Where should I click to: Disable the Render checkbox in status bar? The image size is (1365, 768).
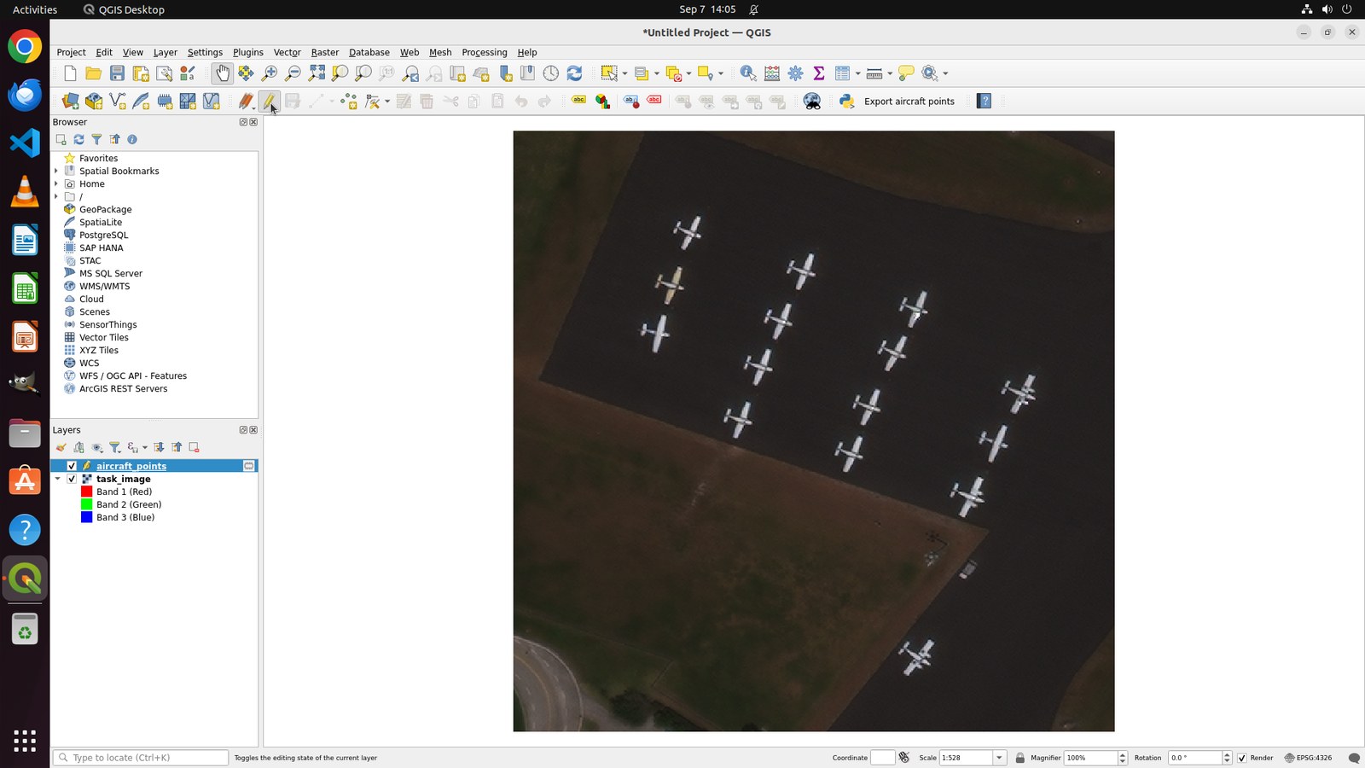click(x=1242, y=758)
